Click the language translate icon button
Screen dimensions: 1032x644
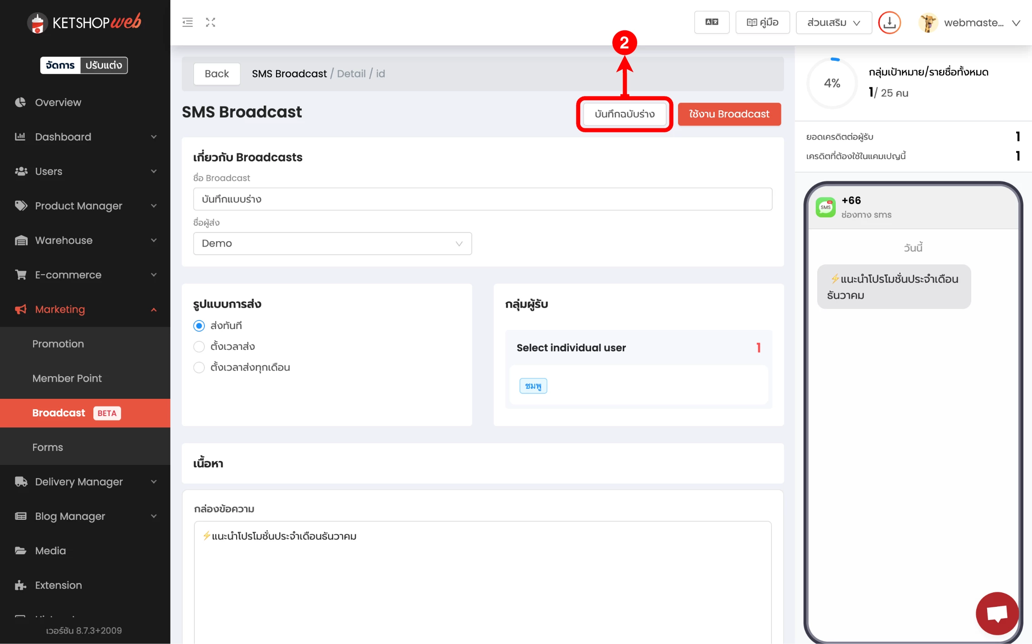tap(712, 22)
